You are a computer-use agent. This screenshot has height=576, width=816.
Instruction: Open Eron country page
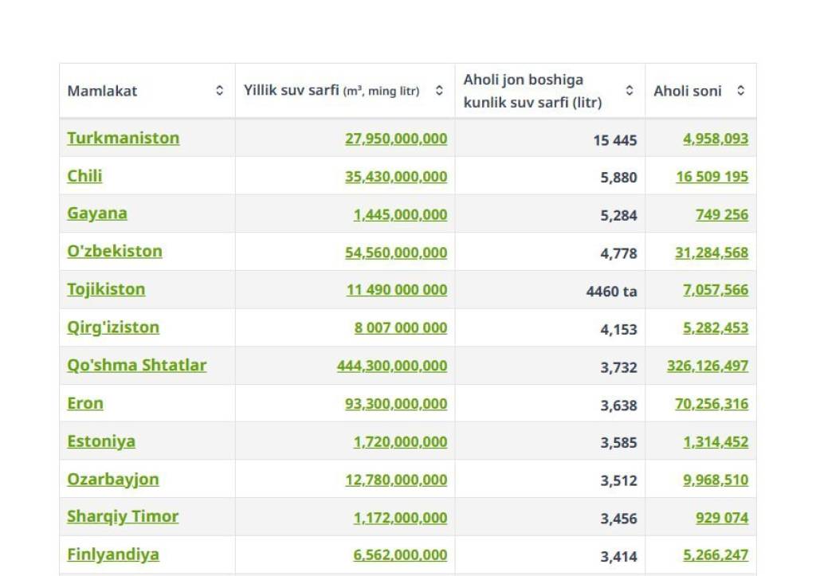click(85, 403)
